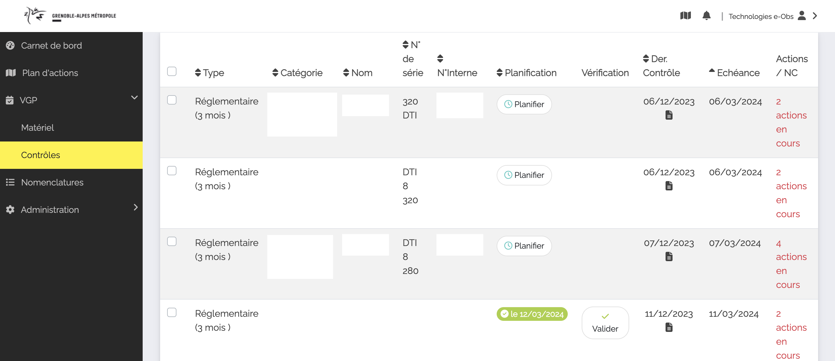
Task: Open Carnet de bord section
Action: tap(51, 45)
